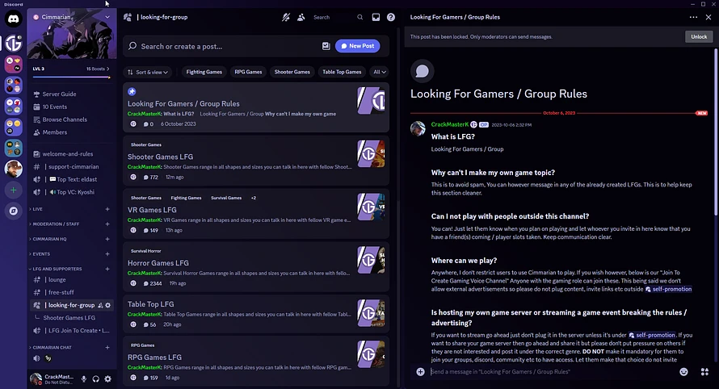Open the support-cimmarian channel
The width and height of the screenshot is (719, 389).
72,167
